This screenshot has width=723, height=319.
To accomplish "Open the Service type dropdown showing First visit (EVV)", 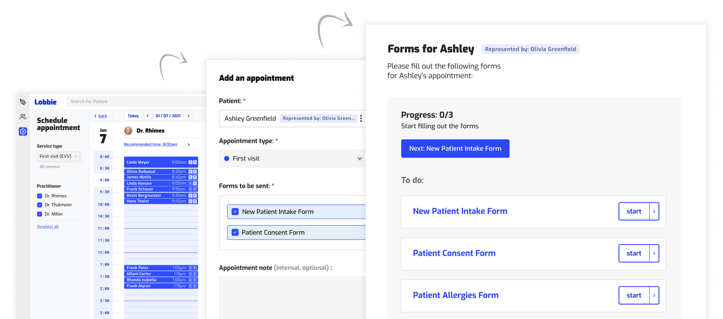I will tap(58, 156).
